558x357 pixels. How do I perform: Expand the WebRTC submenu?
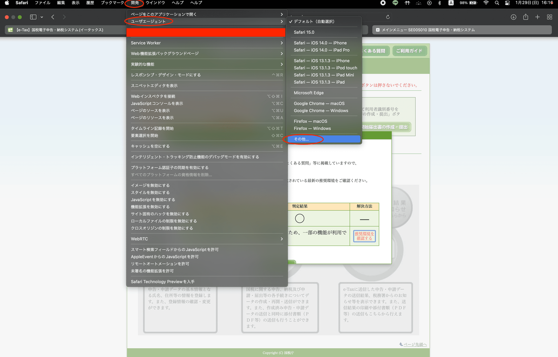[x=207, y=239]
